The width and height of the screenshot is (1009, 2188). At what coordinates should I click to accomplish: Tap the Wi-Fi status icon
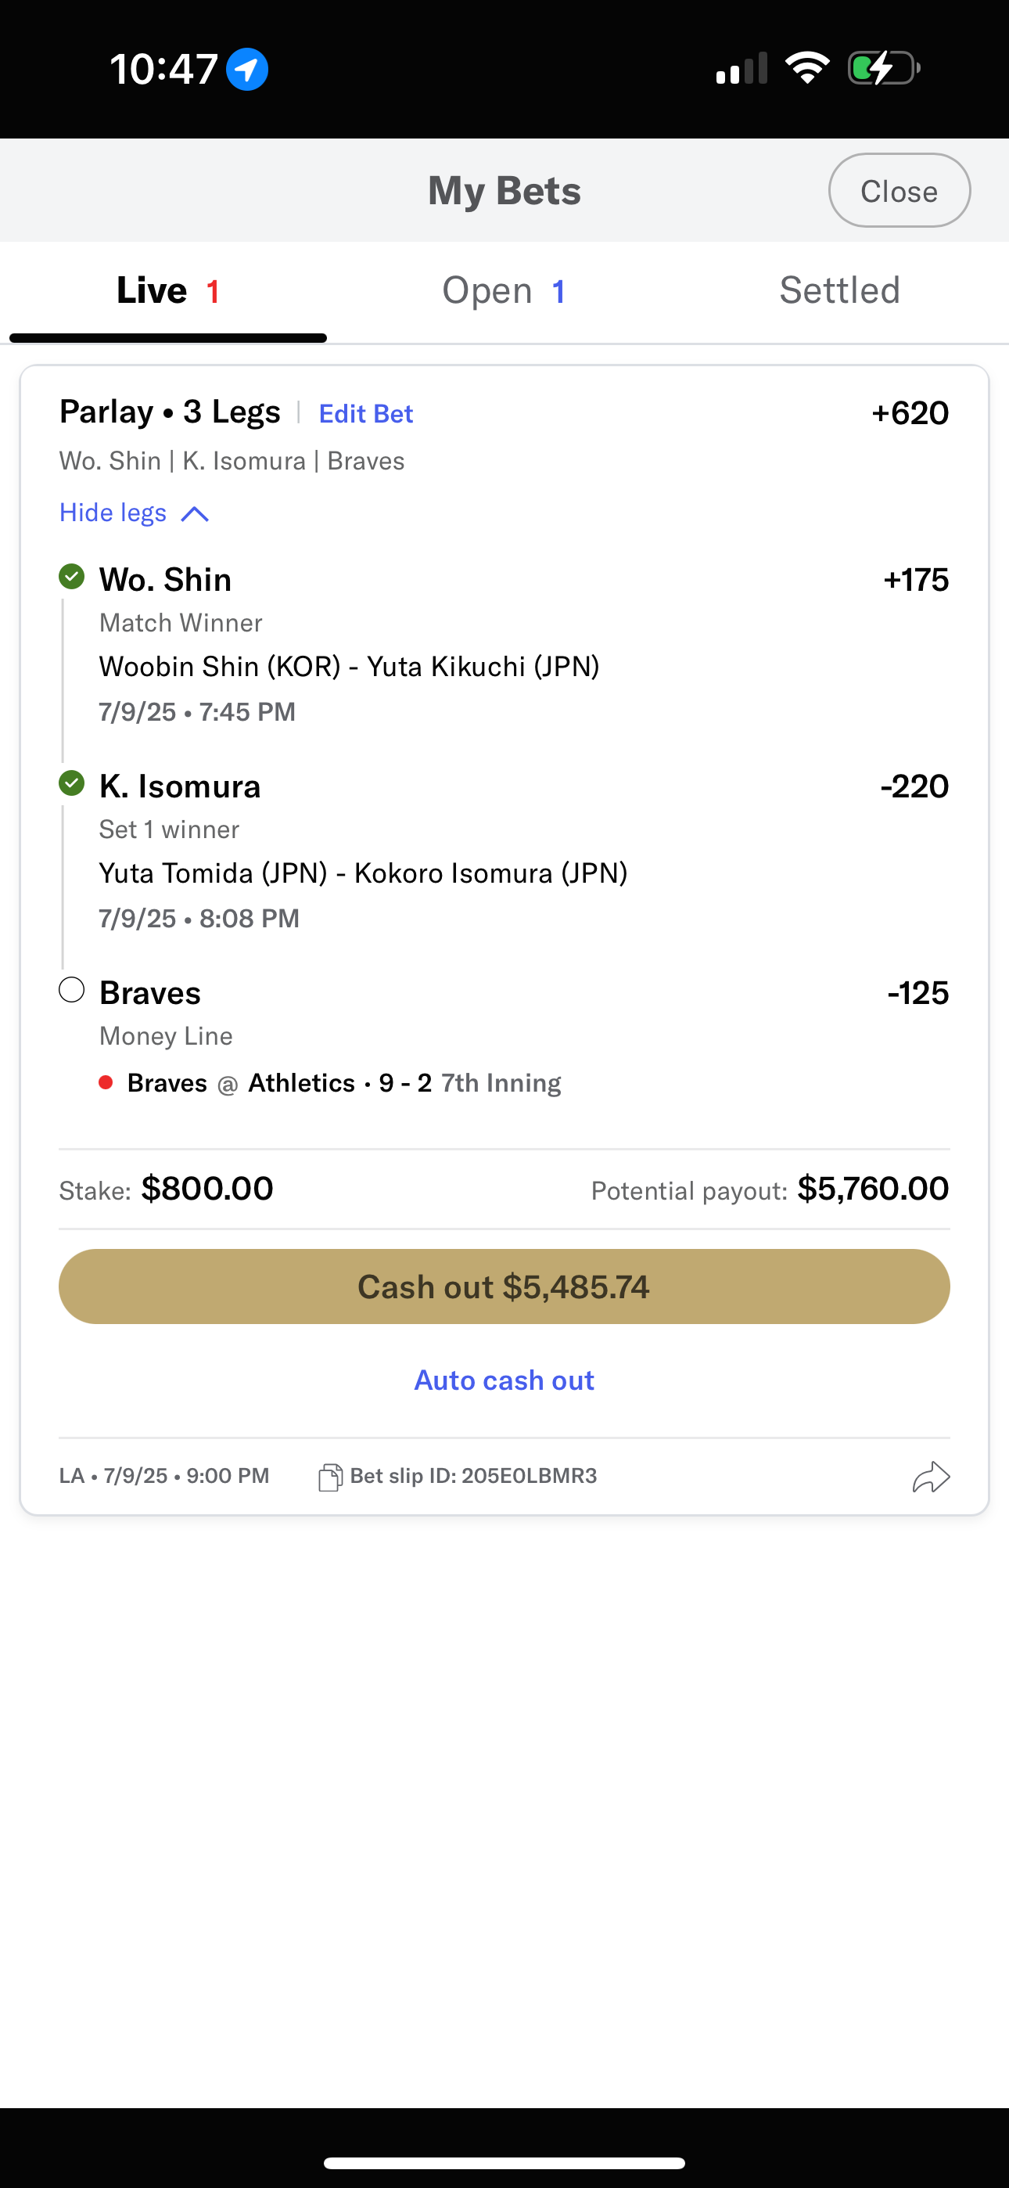coord(807,68)
